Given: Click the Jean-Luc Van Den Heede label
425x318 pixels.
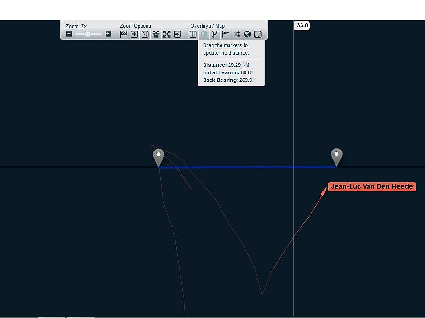Looking at the screenshot, I should 372,186.
